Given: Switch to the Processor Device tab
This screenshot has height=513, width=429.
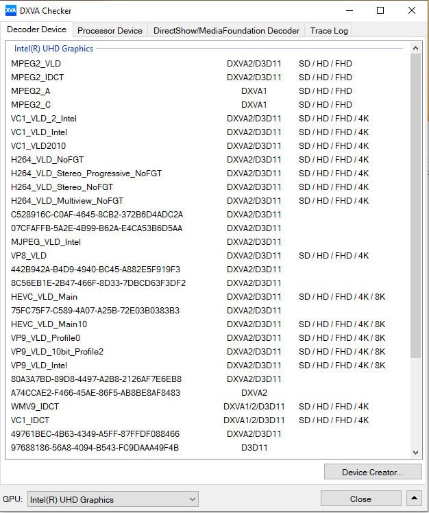Looking at the screenshot, I should coord(110,30).
